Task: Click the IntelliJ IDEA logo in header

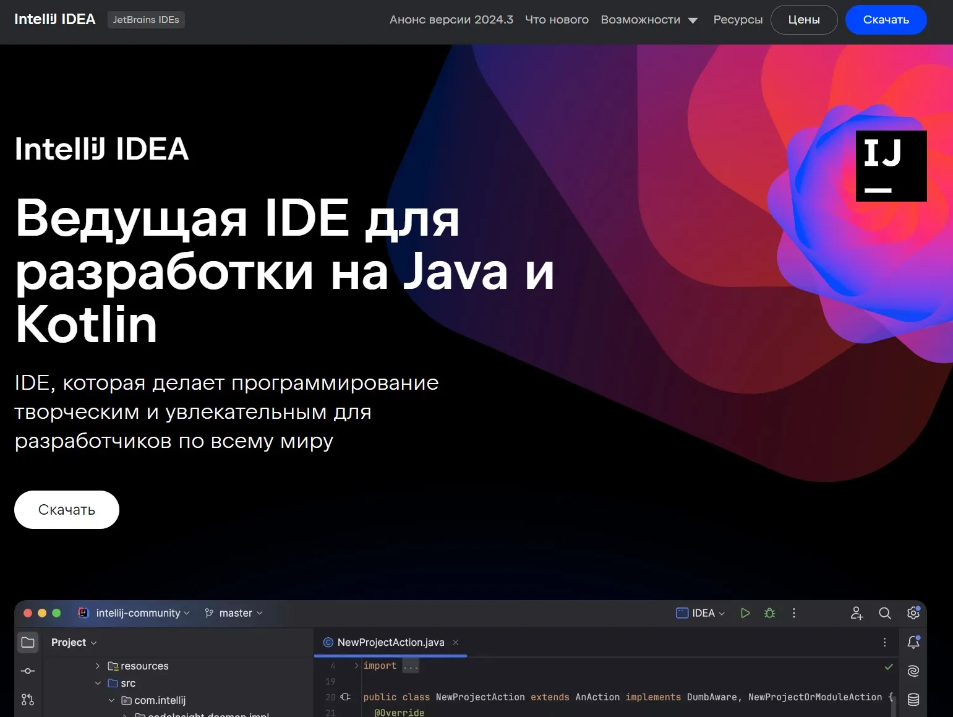Action: coord(55,19)
